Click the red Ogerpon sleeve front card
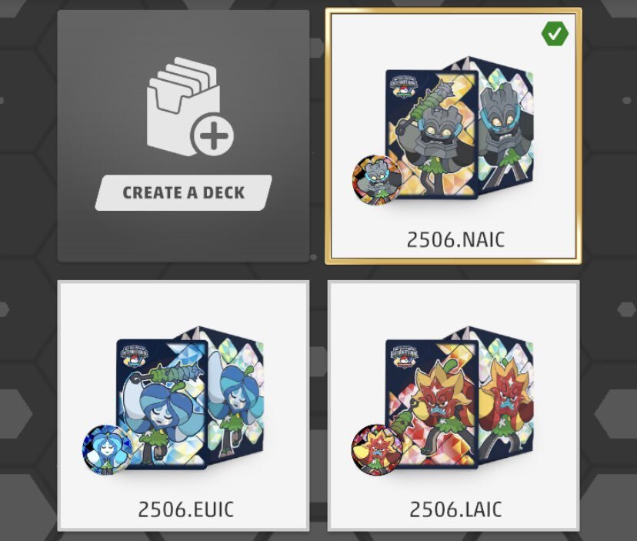Screen dimensions: 637x541 [x=432, y=405]
